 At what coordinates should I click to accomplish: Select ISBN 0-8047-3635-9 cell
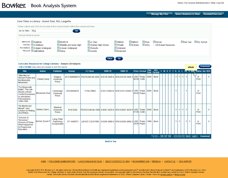108,110
